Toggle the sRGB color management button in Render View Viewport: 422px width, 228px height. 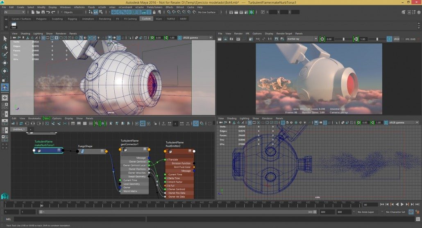(x=396, y=39)
